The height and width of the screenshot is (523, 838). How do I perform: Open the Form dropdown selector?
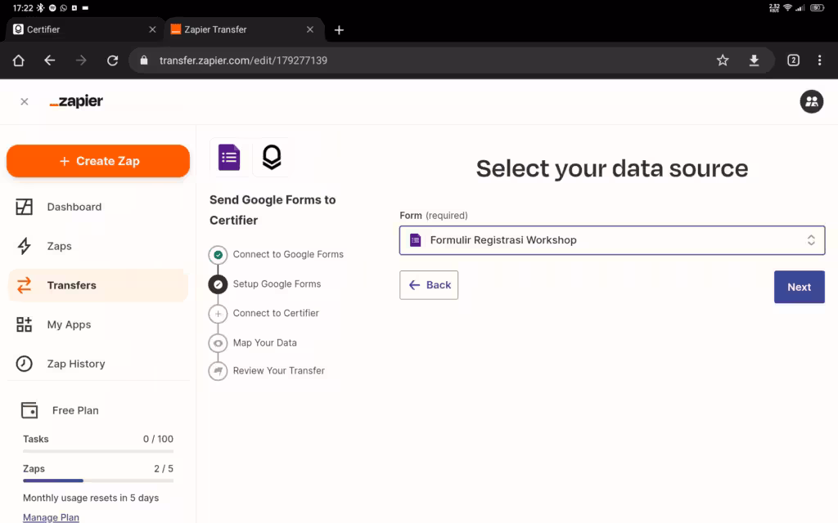[x=612, y=240]
